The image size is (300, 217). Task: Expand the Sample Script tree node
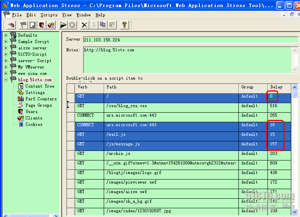point(6,41)
